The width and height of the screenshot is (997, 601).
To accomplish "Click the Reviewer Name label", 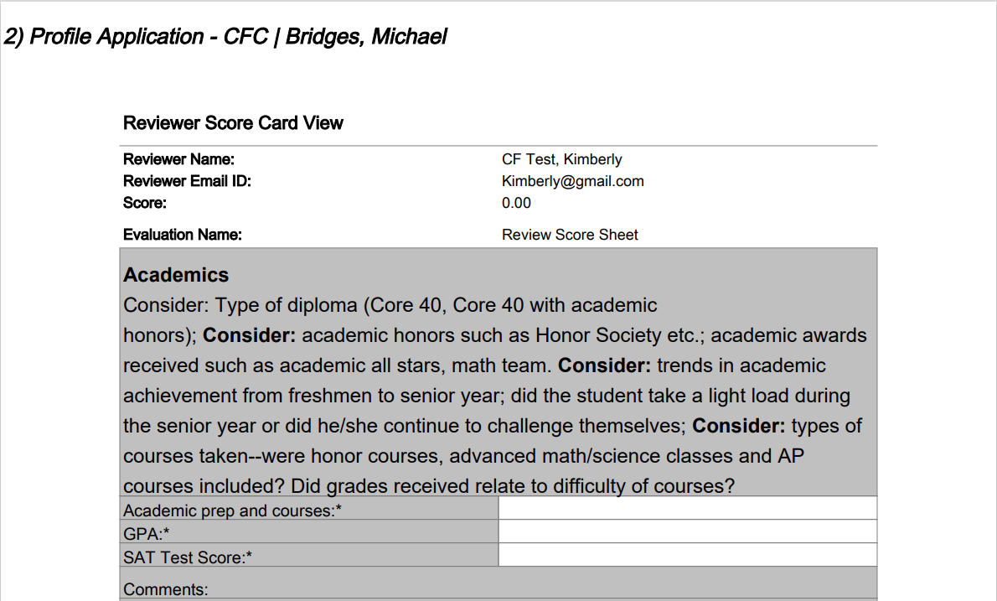I will point(178,159).
